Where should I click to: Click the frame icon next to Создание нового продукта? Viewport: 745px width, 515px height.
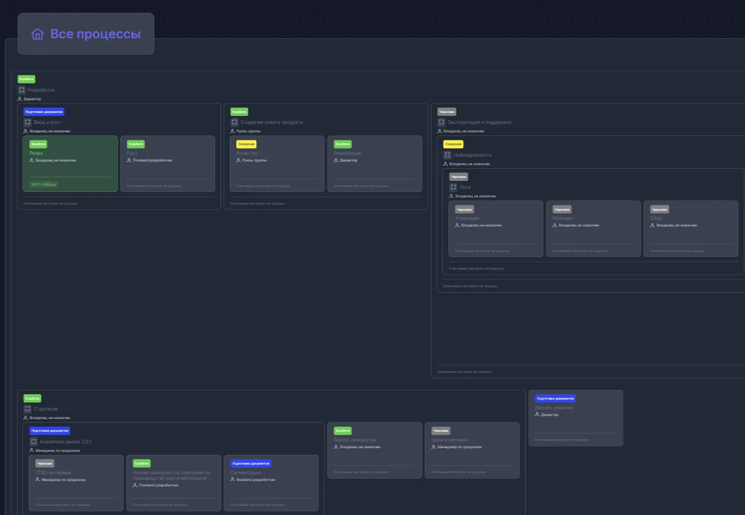[x=235, y=122]
